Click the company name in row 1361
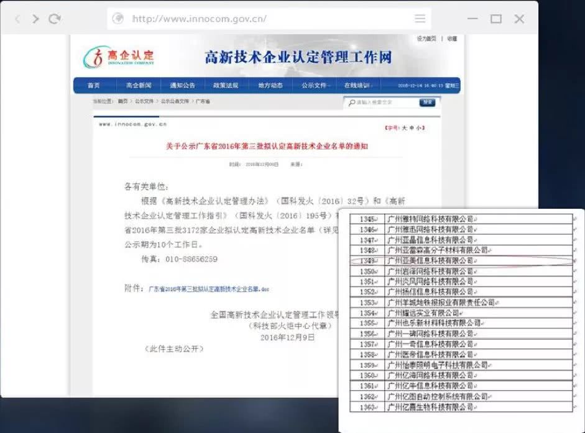The image size is (585, 433). 430,386
